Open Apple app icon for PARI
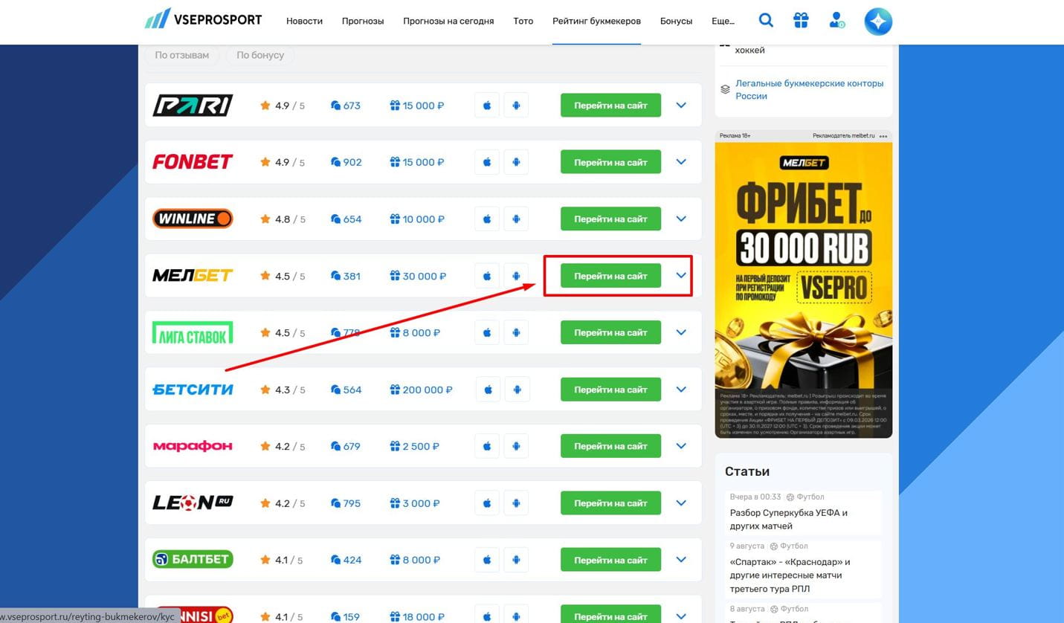Viewport: 1064px width, 623px height. pos(487,106)
